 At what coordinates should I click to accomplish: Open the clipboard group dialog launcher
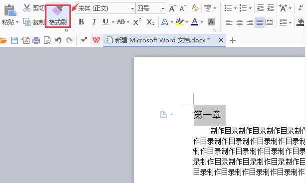[66, 30]
